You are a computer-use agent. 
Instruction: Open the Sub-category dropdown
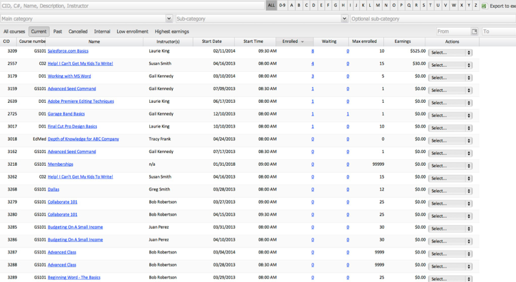[x=344, y=19]
